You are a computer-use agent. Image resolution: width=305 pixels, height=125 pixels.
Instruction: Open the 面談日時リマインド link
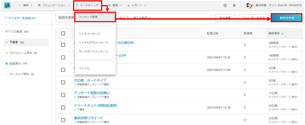(x=88, y=118)
